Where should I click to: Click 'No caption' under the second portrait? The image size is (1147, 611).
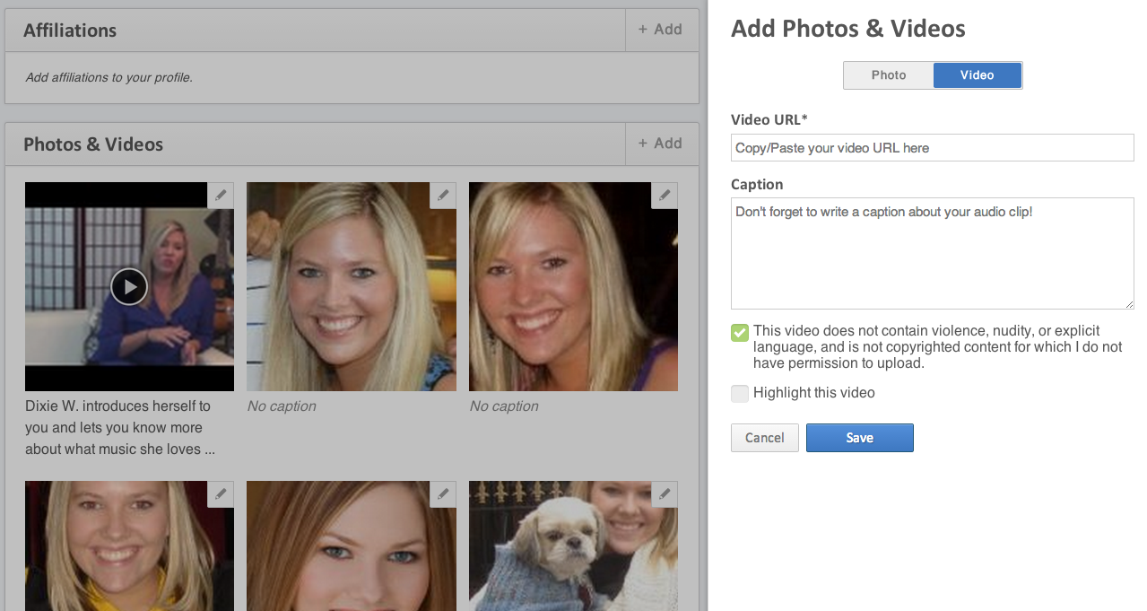(x=504, y=406)
